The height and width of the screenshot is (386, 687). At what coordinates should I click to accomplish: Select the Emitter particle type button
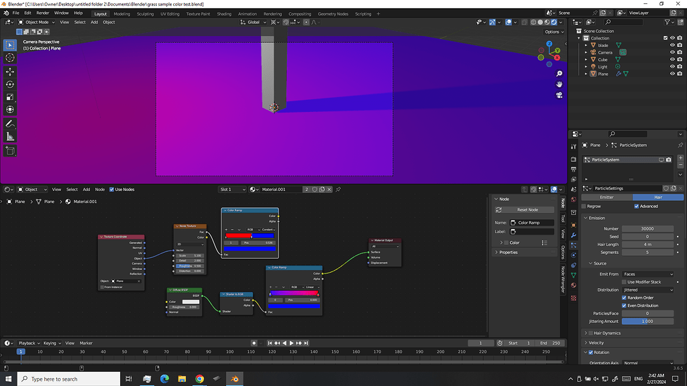pos(606,198)
